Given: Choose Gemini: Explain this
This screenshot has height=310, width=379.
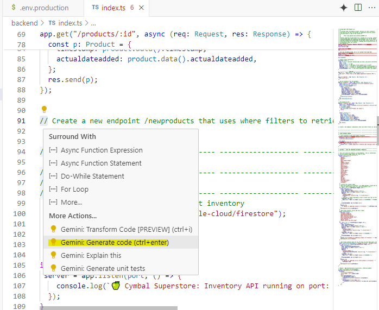Looking at the screenshot, I should pyautogui.click(x=121, y=255).
